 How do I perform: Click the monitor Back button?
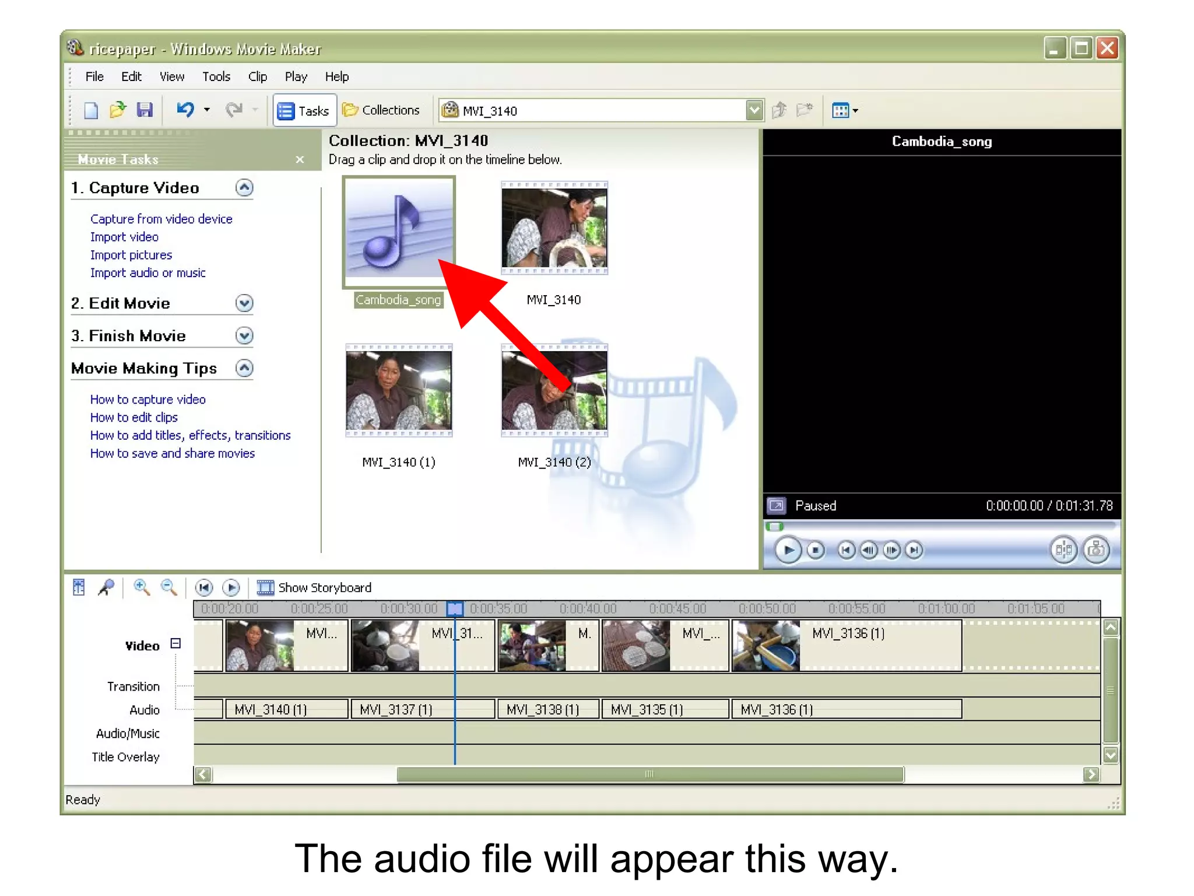847,550
